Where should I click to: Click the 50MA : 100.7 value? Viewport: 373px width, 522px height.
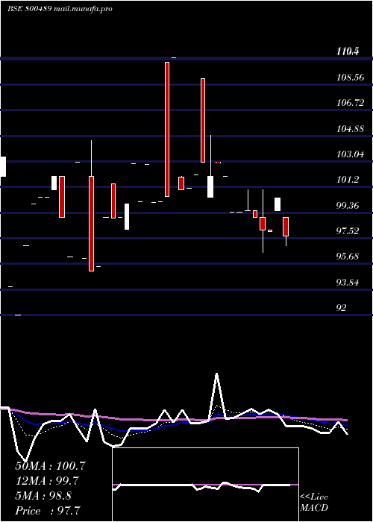(x=50, y=466)
